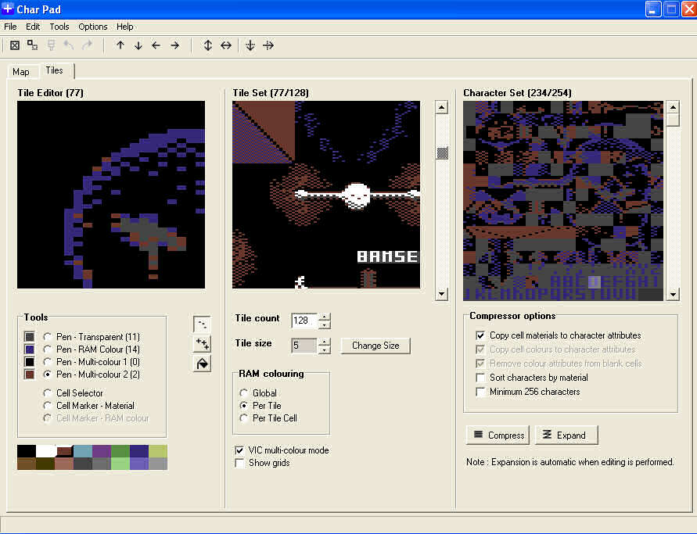Select the large-dot brush size button
Viewport: 697px width, 534px height.
202,343
